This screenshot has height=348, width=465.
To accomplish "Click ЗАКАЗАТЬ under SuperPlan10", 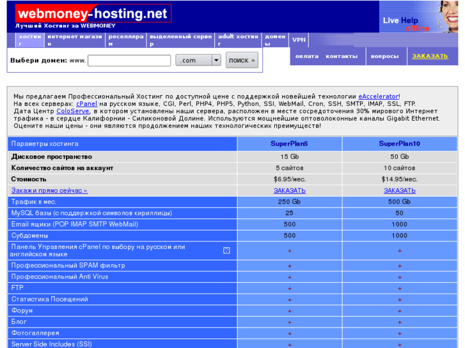I will (x=400, y=190).
